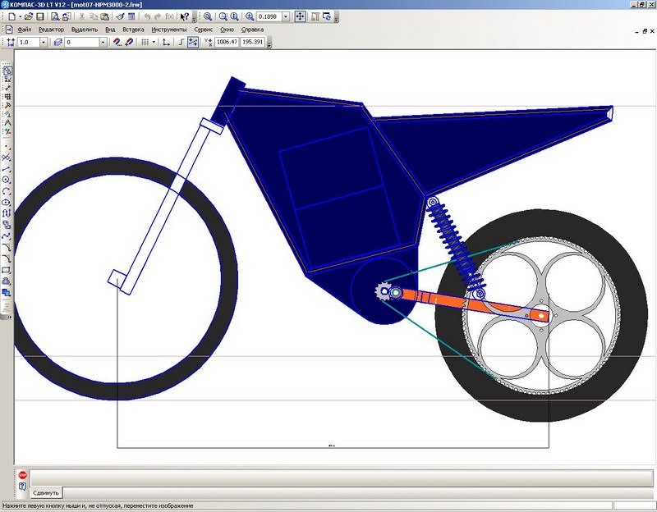
Task: Toggle the grid display button
Action: pos(143,42)
